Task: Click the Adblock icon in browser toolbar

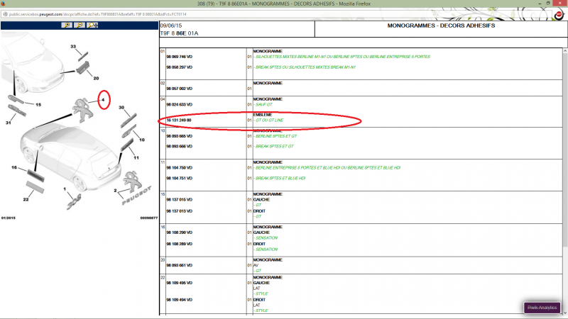Action: (559, 14)
